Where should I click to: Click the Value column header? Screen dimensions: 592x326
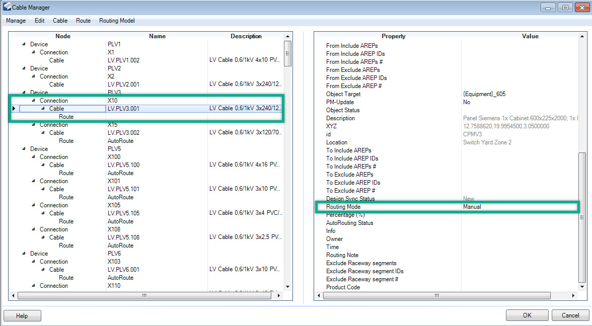click(530, 36)
